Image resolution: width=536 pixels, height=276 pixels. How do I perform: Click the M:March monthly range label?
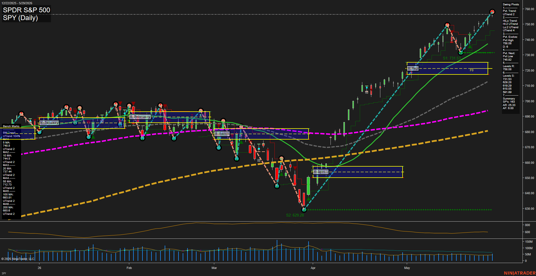pos(222,134)
